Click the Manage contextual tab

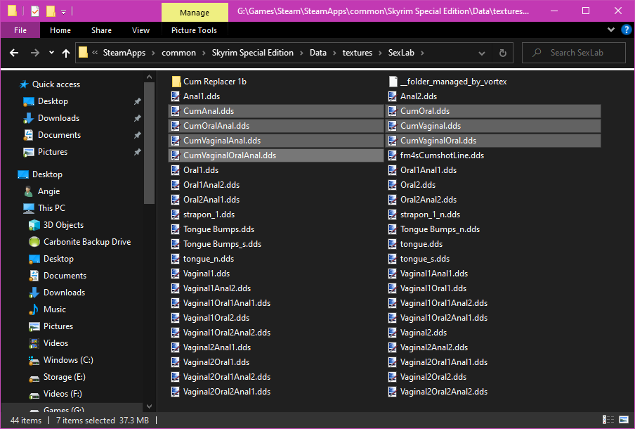coord(195,13)
